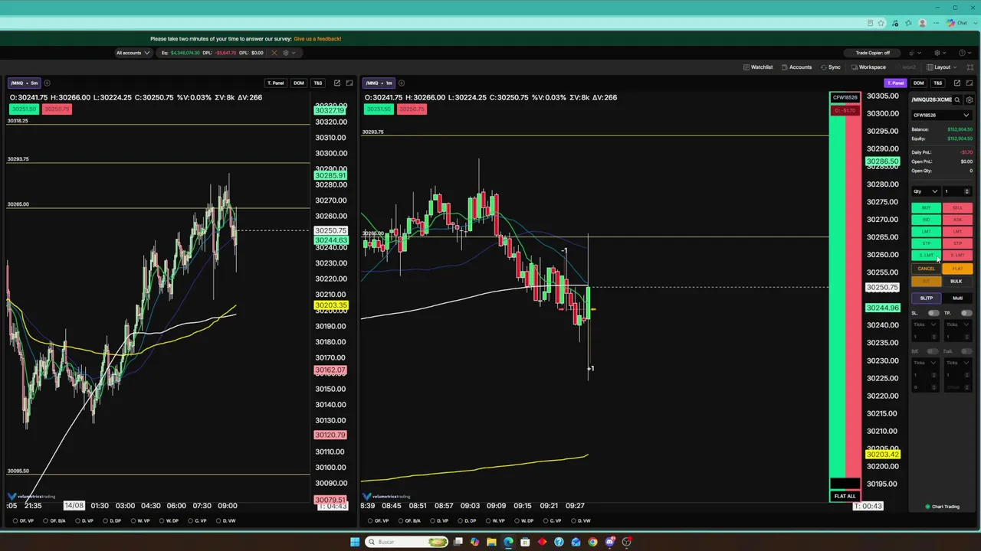Pop out the 5m chart window
Image resolution: width=981 pixels, height=551 pixels.
pyautogui.click(x=336, y=83)
